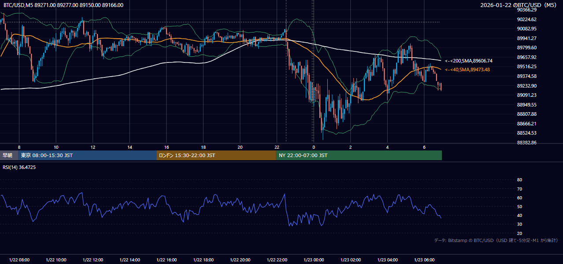Click the price axis value 89374.58
563x264 pixels.
pos(526,76)
